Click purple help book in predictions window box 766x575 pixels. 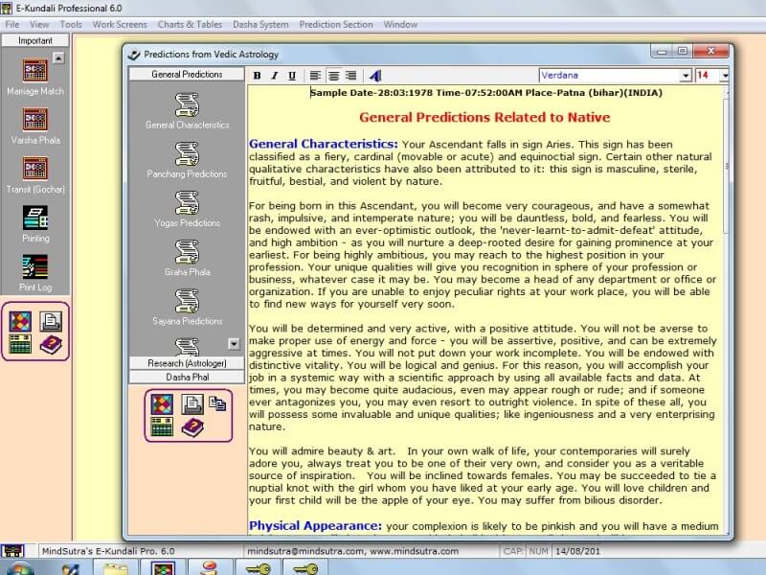[192, 427]
